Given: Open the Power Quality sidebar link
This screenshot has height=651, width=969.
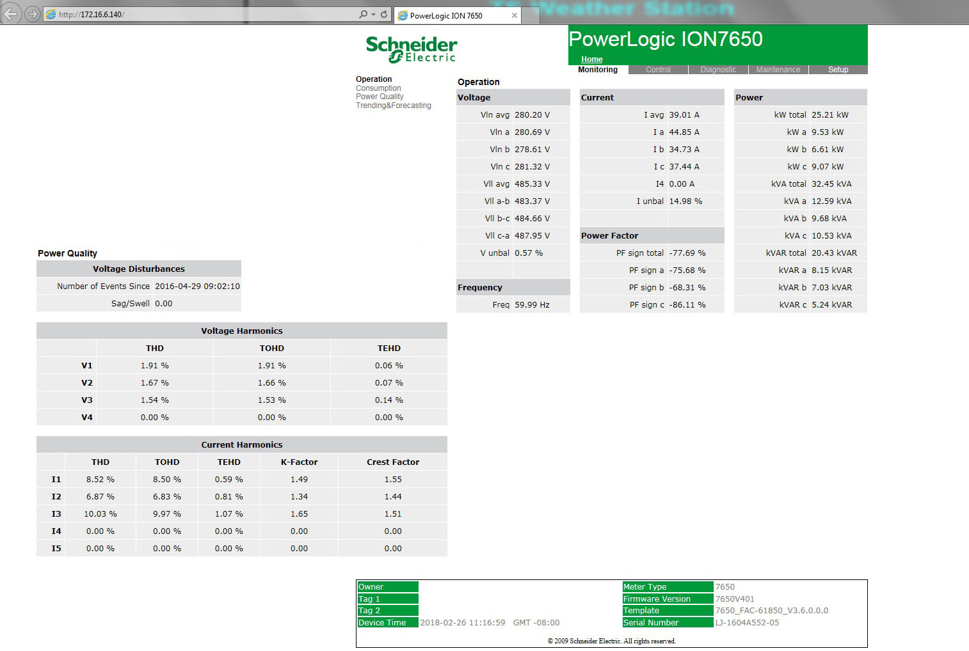Looking at the screenshot, I should pos(380,97).
